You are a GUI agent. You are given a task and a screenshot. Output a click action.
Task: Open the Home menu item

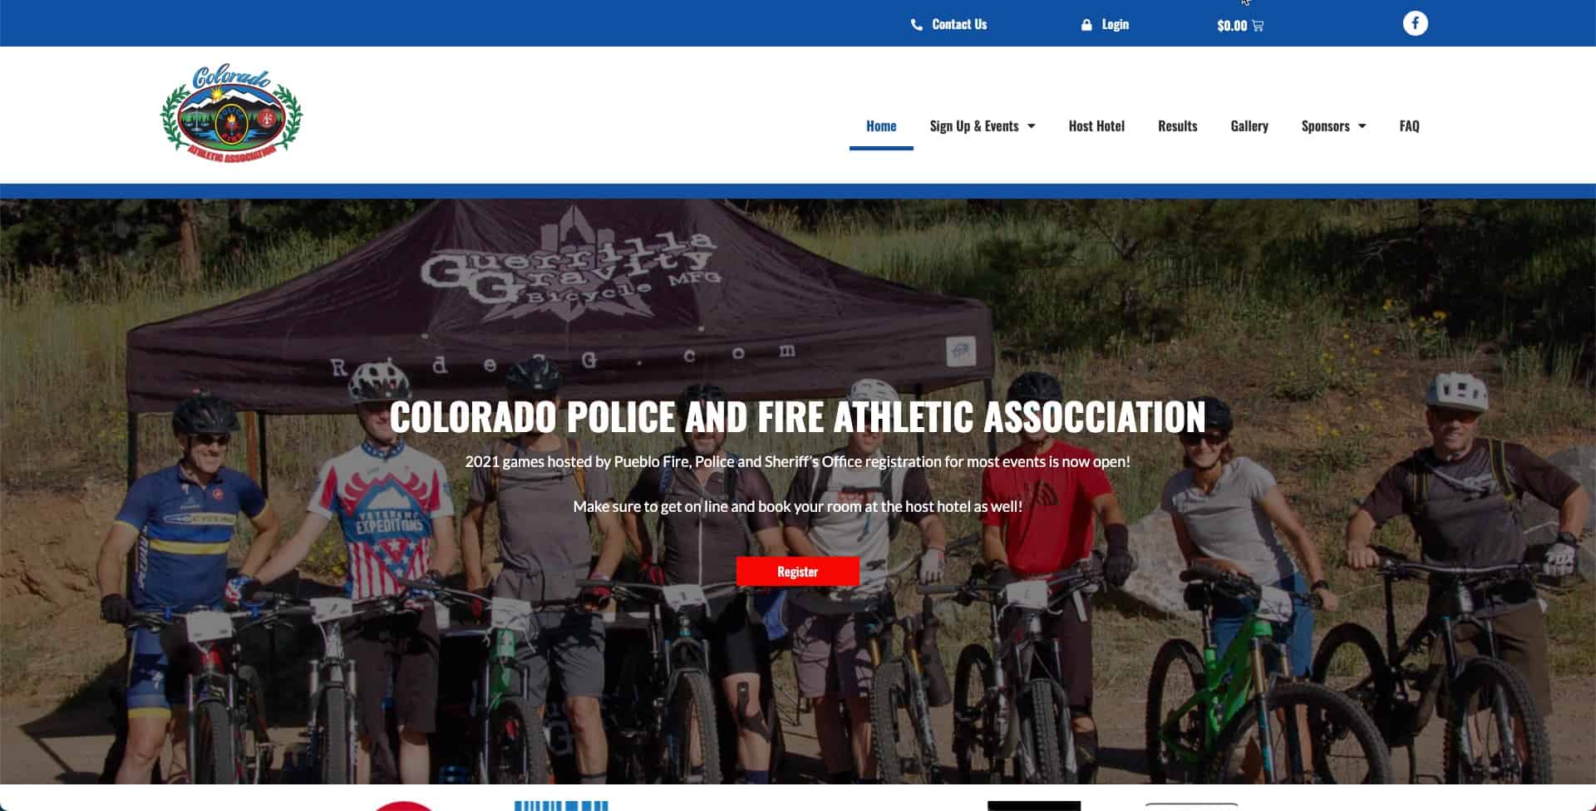click(x=881, y=126)
